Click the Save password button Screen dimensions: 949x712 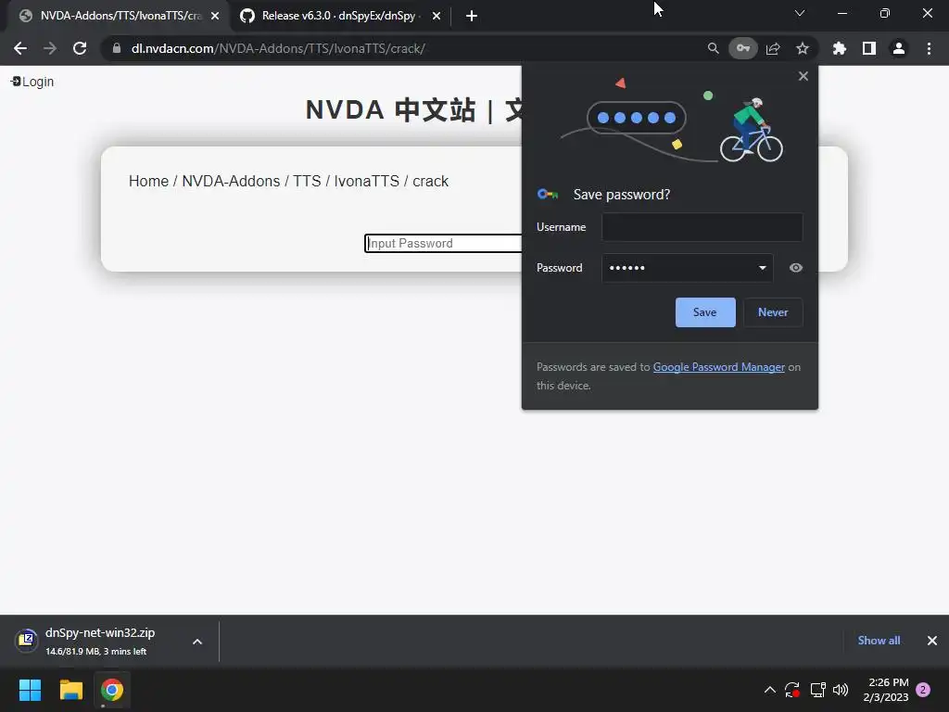(x=705, y=312)
